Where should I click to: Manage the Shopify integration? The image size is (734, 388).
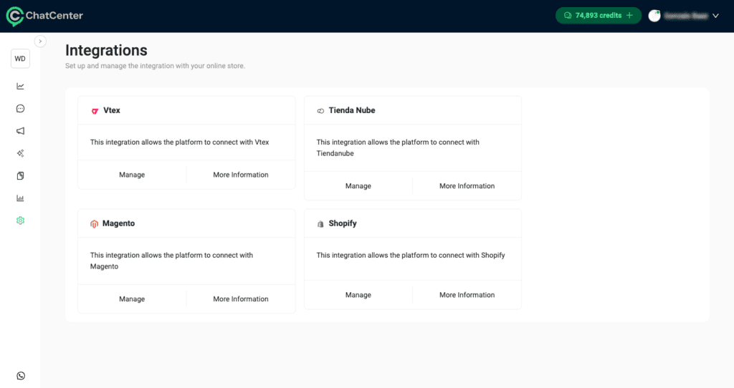358,295
